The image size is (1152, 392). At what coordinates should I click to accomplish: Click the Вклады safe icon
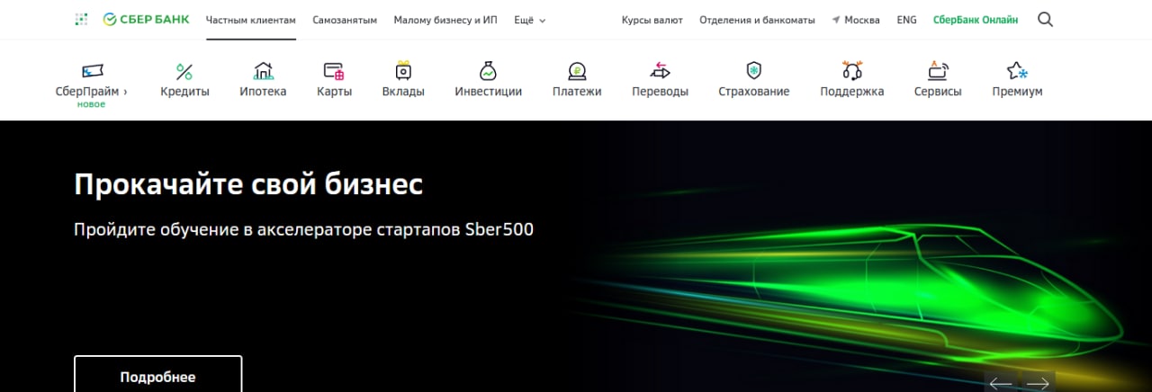coord(403,71)
